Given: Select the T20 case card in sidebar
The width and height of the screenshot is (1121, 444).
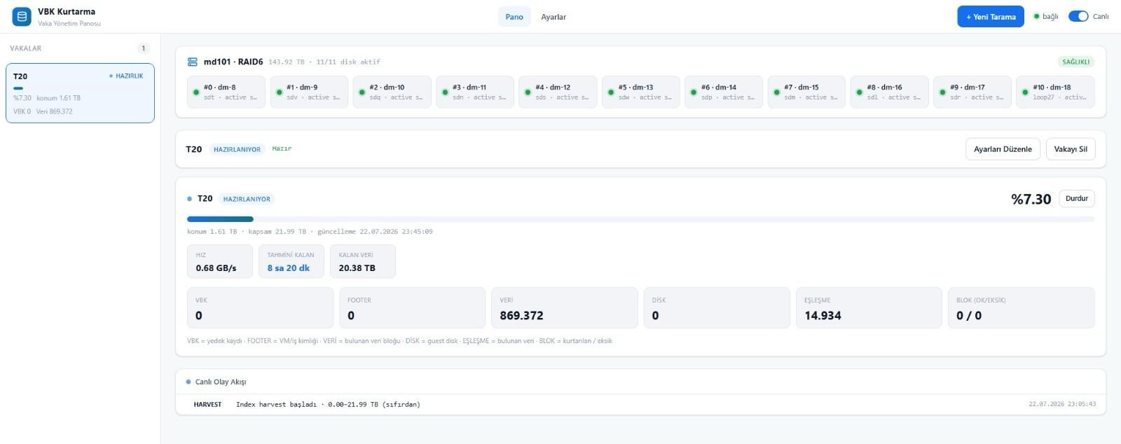Looking at the screenshot, I should click(x=80, y=93).
